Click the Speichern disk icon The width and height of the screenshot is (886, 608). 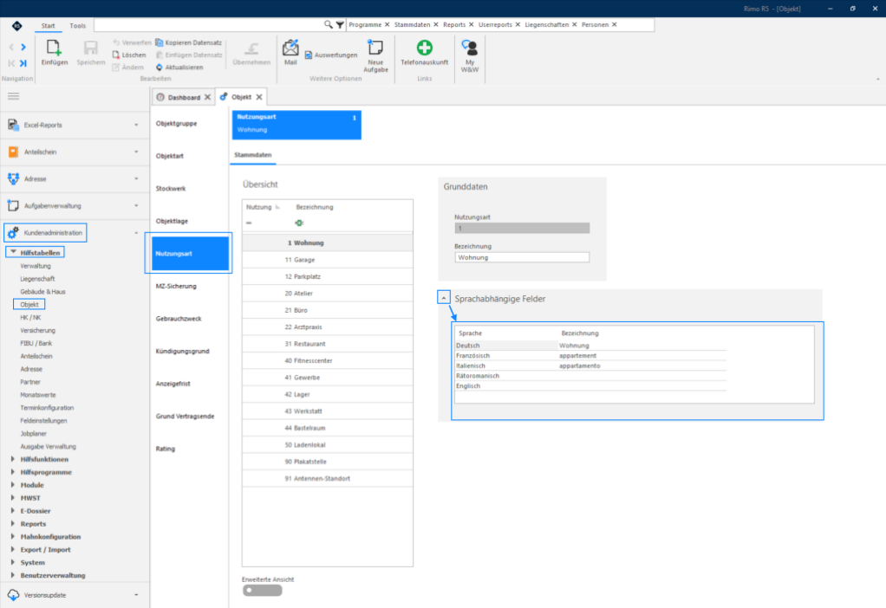point(90,48)
